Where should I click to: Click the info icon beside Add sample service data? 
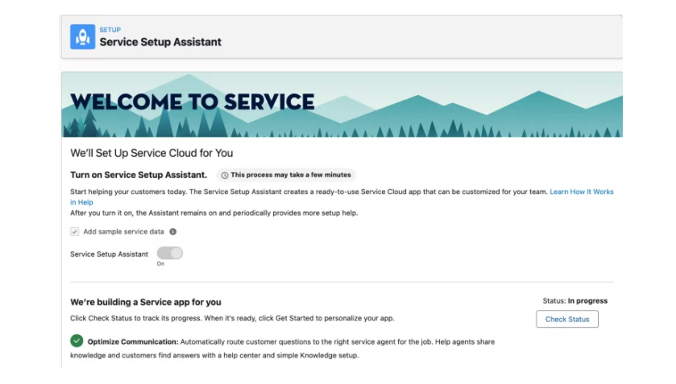pyautogui.click(x=173, y=231)
